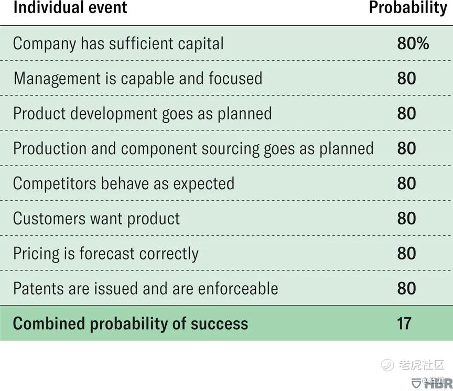Click the 80 value for Patents row
This screenshot has width=453, height=391.
(x=406, y=288)
